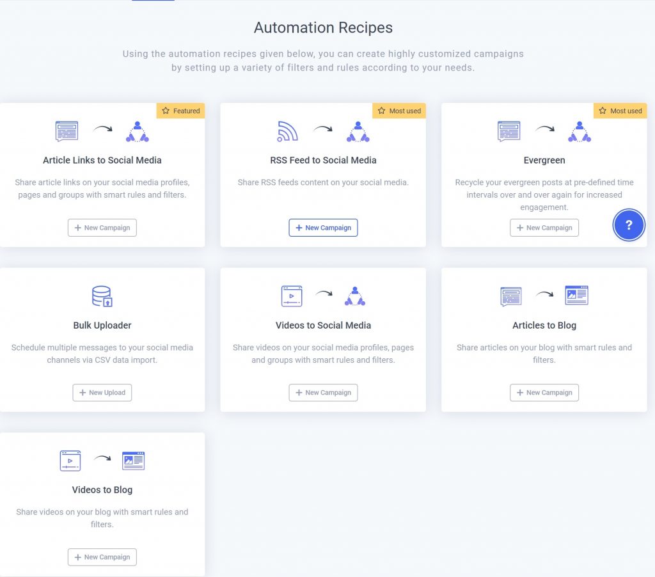Click the Evergreen card title
This screenshot has height=577, width=655.
[544, 160]
